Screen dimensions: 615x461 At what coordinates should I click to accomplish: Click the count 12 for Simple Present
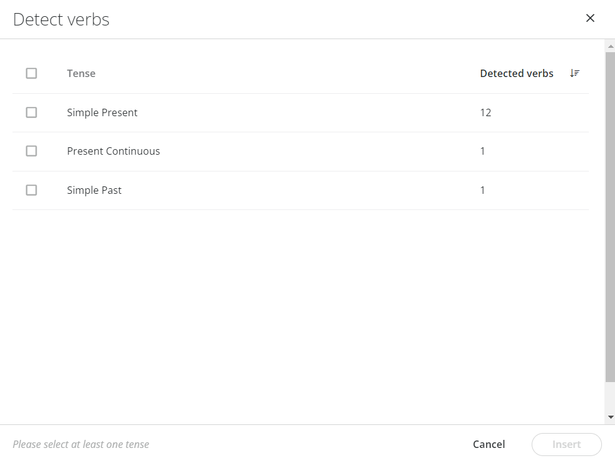[x=486, y=112]
